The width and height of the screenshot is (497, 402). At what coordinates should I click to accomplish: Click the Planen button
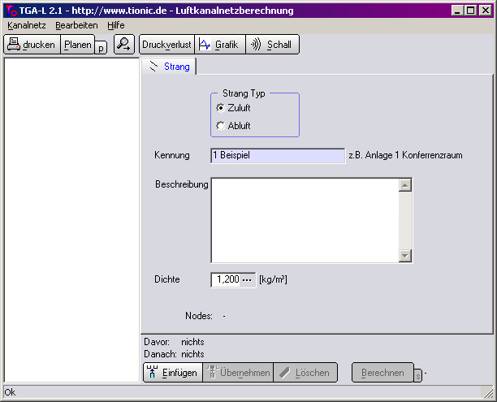coord(78,45)
